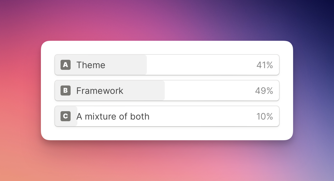
Task: Click the B letter badge icon
Action: click(65, 90)
